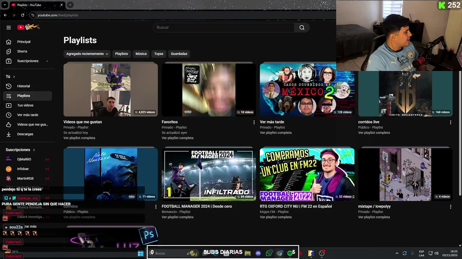This screenshot has height=259, width=462.
Task: Open the Agregado recientemente sort dropdown
Action: pos(87,54)
